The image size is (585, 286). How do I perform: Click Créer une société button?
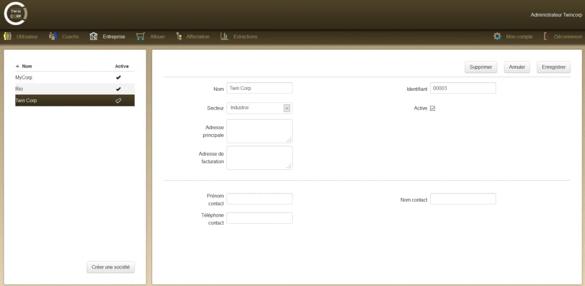point(110,267)
